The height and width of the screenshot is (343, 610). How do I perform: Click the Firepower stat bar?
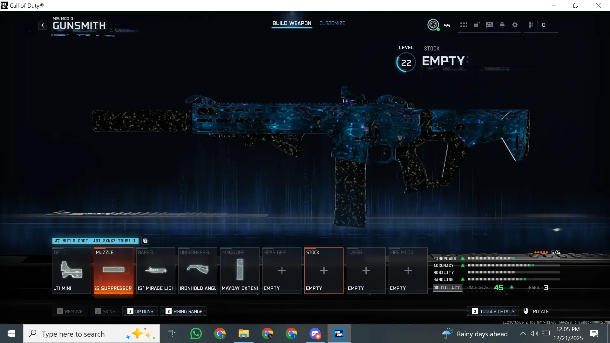(513, 259)
